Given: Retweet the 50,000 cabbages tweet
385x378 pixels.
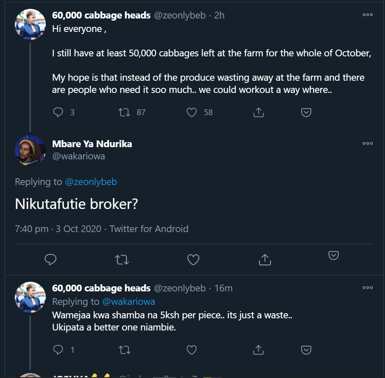Looking at the screenshot, I should click(124, 112).
